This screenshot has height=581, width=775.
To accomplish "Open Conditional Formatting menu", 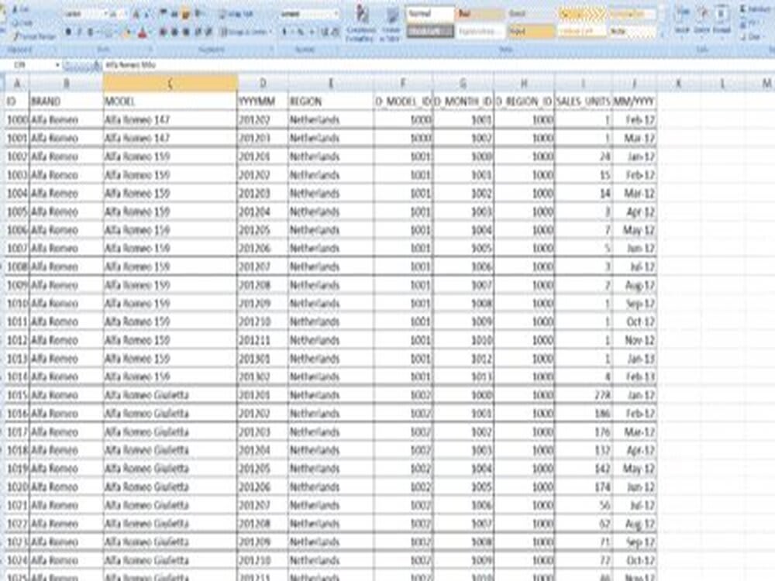I will [361, 23].
